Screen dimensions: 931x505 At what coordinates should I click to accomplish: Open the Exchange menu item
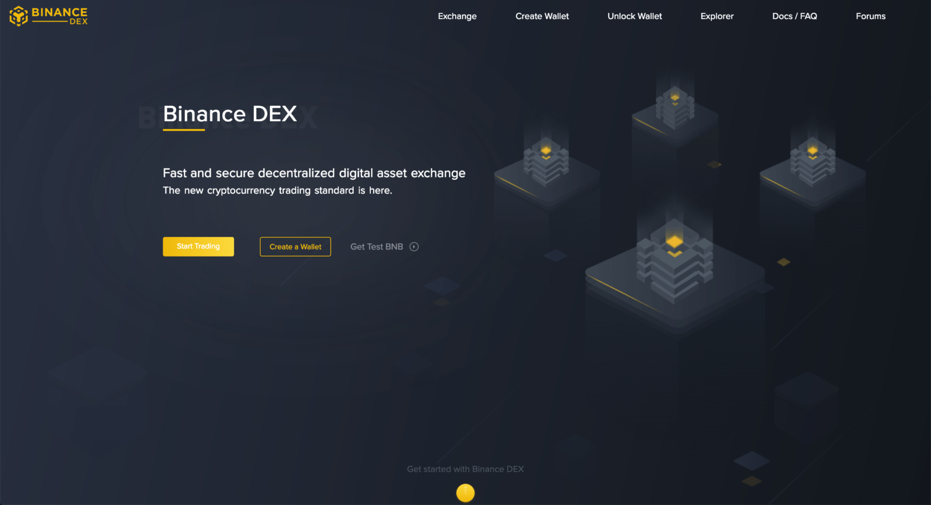(457, 16)
